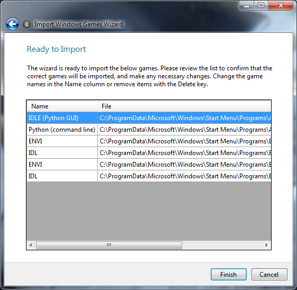Click the file path of Python (command line)
The width and height of the screenshot is (297, 290).
(x=184, y=130)
